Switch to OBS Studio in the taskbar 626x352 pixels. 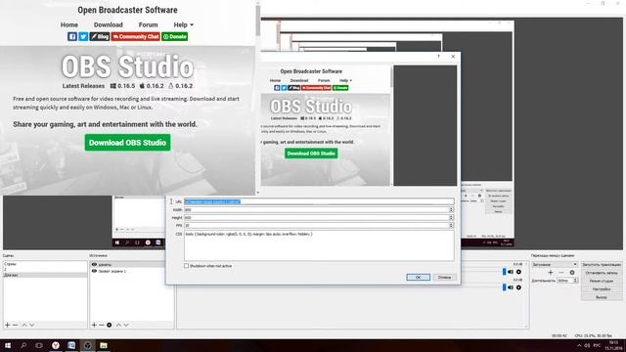point(87,345)
